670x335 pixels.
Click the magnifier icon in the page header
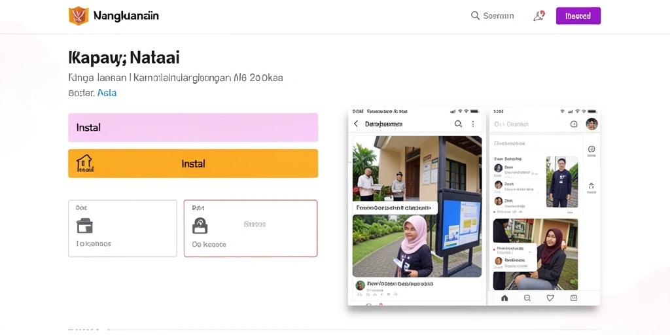pos(475,16)
